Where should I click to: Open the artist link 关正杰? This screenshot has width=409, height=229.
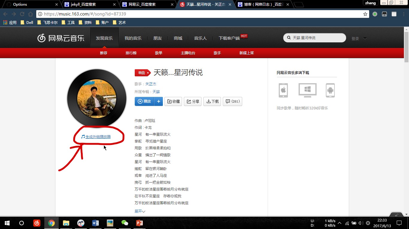(151, 84)
